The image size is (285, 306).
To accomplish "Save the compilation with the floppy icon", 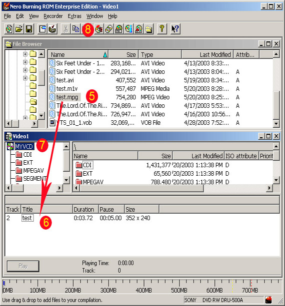I will (29, 29).
